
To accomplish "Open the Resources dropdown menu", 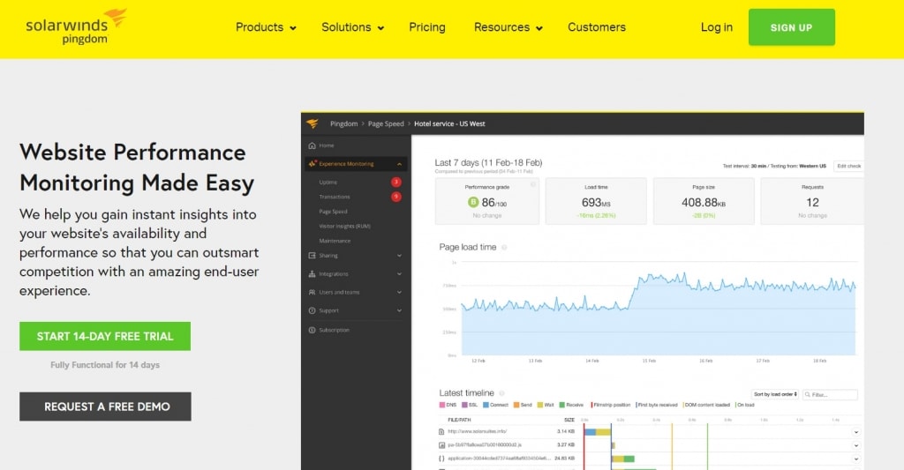I will point(508,27).
